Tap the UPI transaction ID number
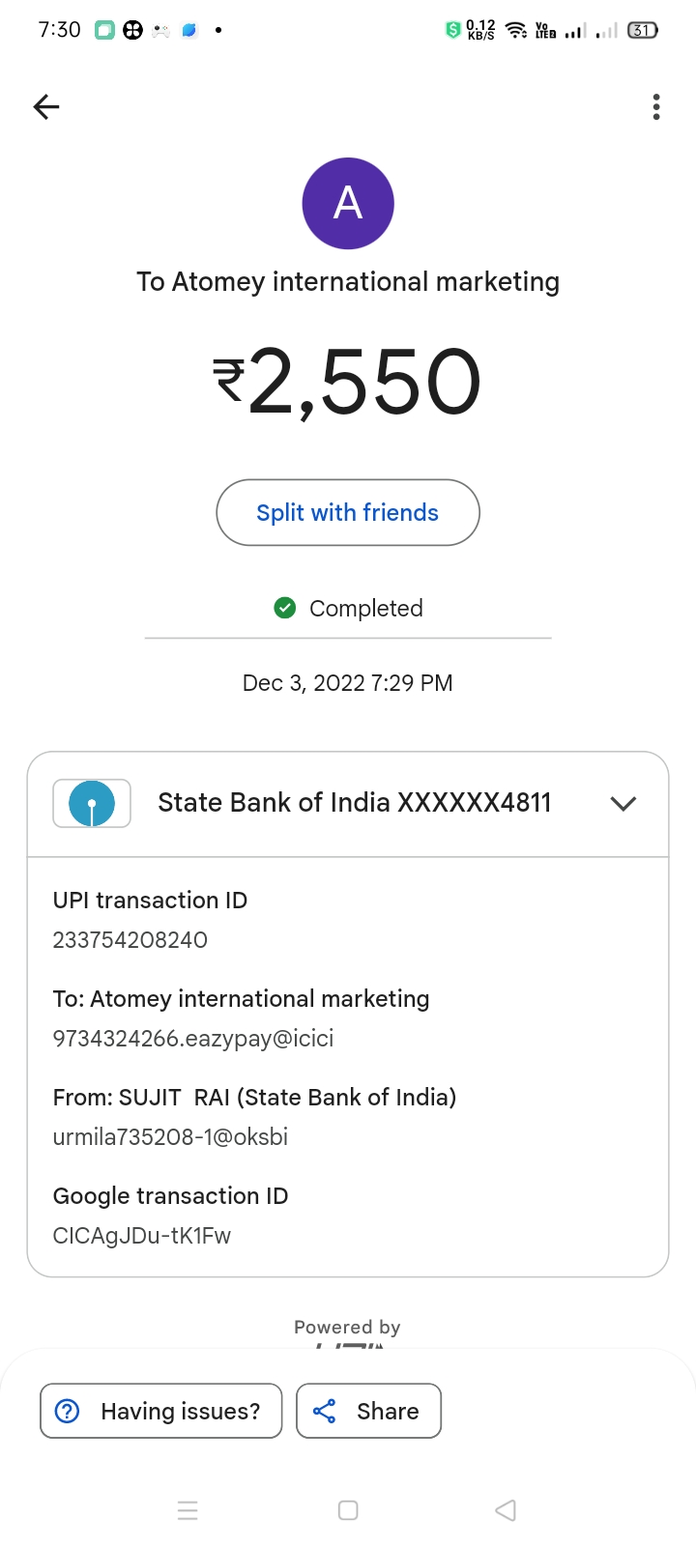 tap(130, 940)
